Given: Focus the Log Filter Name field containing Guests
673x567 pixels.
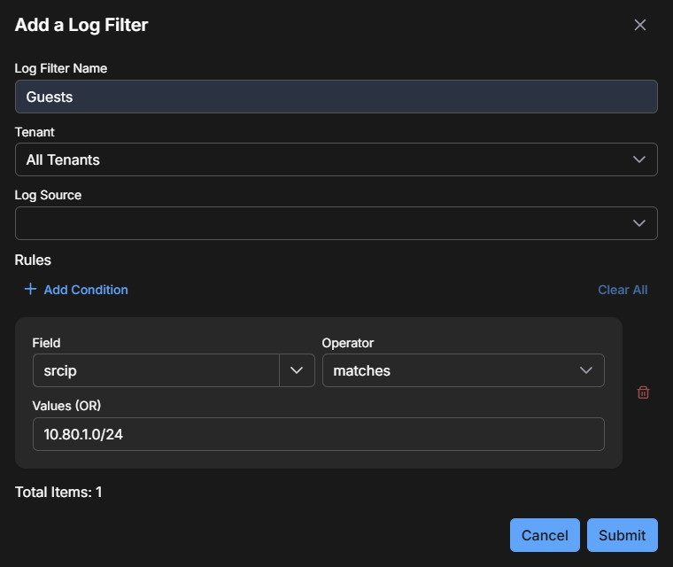Looking at the screenshot, I should point(336,97).
